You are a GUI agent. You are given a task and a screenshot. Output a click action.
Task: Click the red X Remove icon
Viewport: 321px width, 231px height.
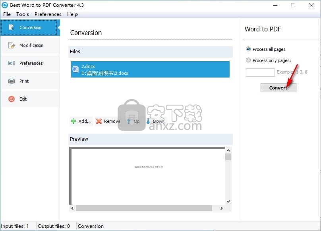(x=99, y=121)
